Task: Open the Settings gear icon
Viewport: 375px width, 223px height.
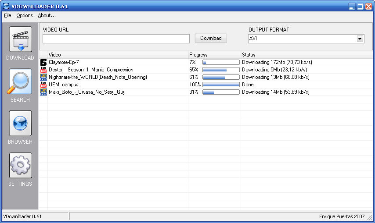Action: 21,165
